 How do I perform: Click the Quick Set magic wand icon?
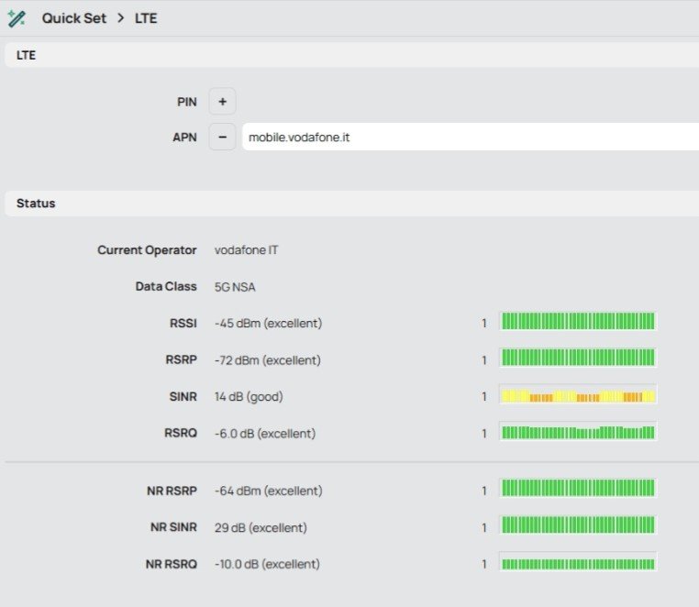tap(17, 18)
